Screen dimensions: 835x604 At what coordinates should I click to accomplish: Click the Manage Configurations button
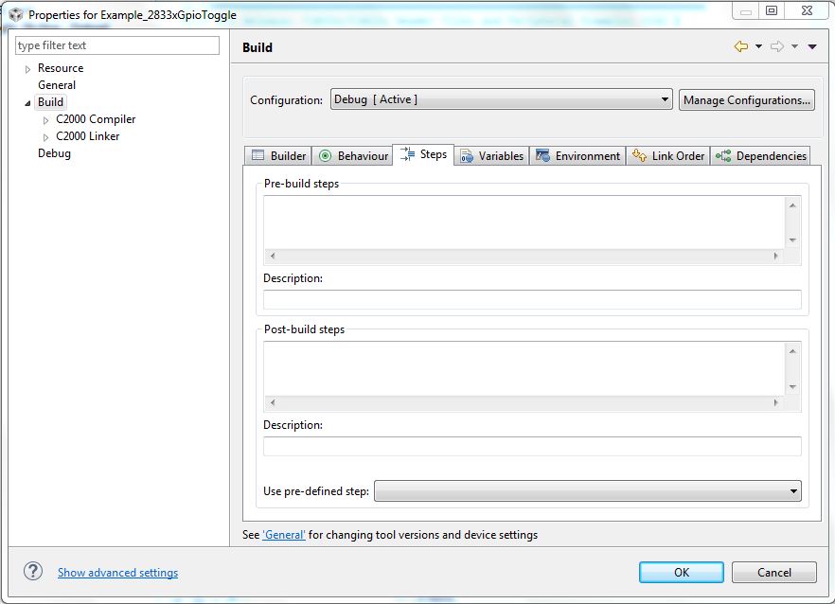[x=746, y=100]
